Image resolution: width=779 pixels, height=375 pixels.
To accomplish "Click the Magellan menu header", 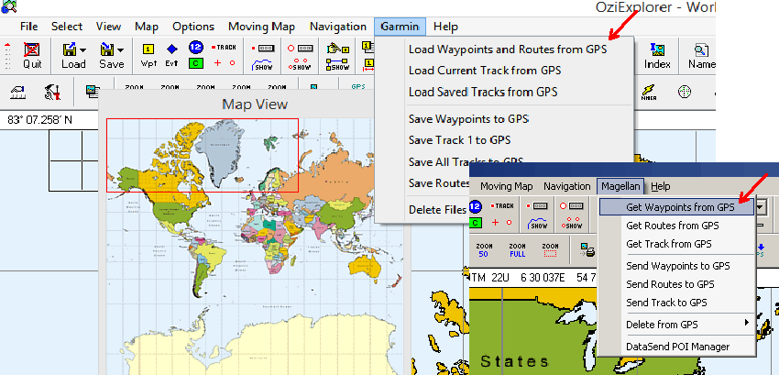I will point(620,186).
